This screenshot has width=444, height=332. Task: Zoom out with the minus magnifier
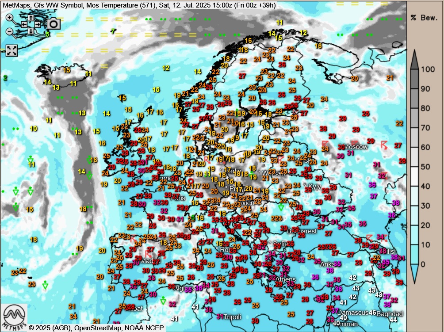tap(11, 32)
